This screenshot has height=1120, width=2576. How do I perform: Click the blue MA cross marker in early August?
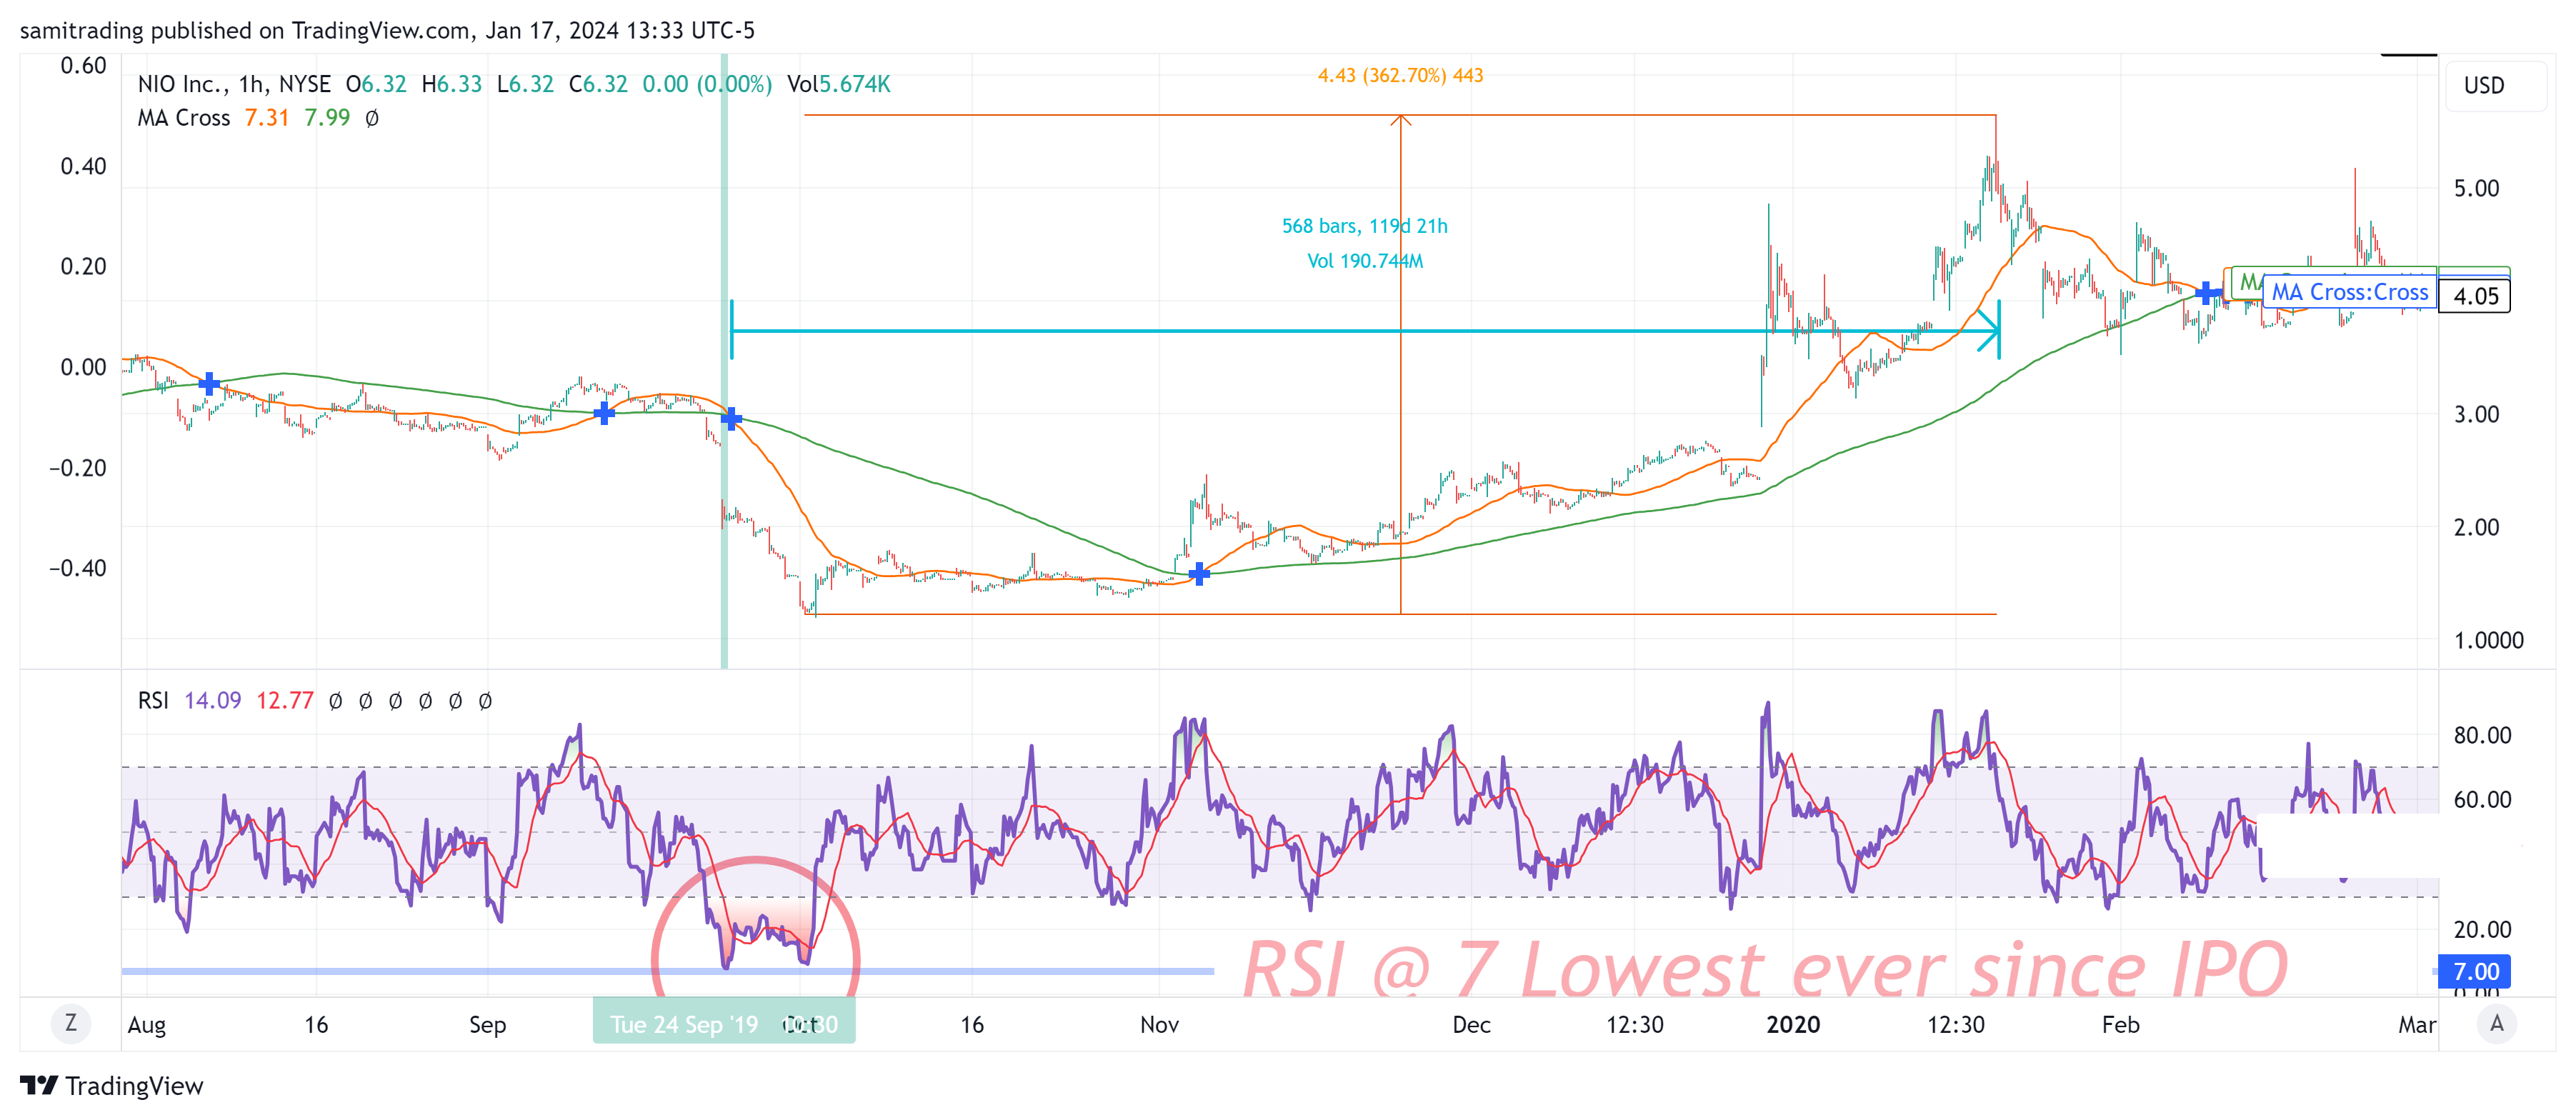209,383
